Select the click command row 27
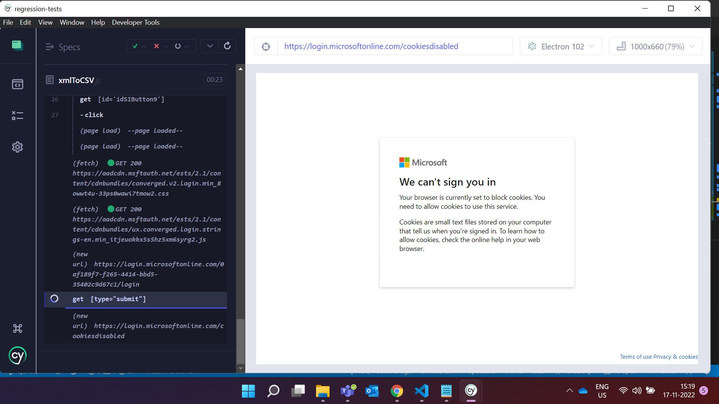The image size is (719, 404). tap(136, 115)
